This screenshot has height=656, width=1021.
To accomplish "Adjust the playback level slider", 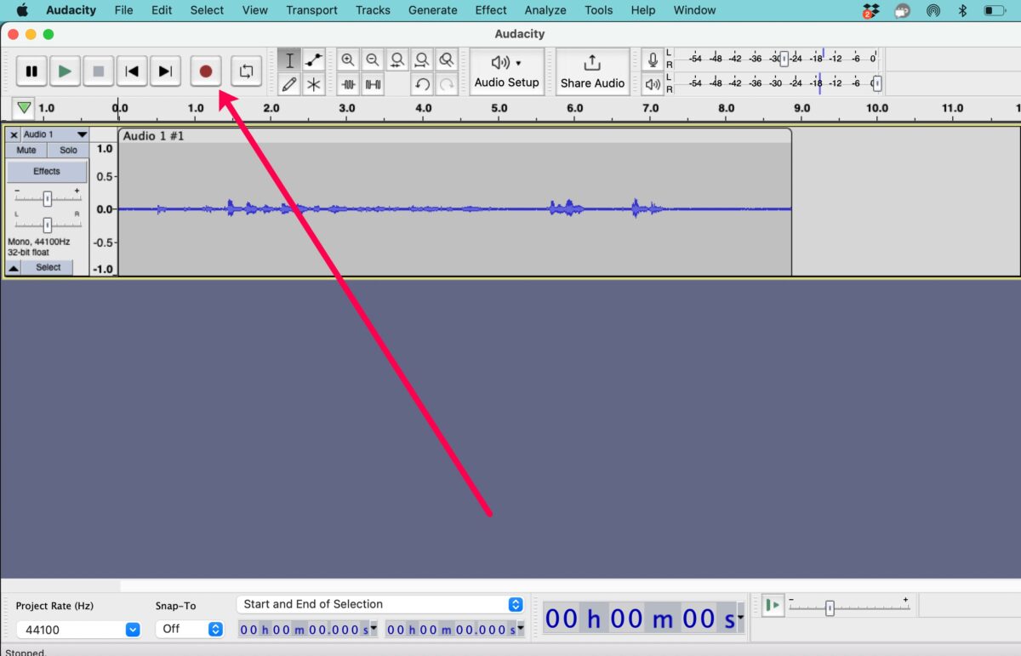I will click(877, 83).
